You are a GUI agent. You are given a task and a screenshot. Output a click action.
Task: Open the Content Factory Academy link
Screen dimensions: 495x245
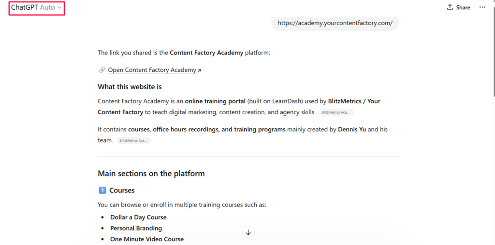152,70
